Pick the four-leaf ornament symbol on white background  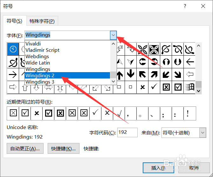[x=142, y=49]
